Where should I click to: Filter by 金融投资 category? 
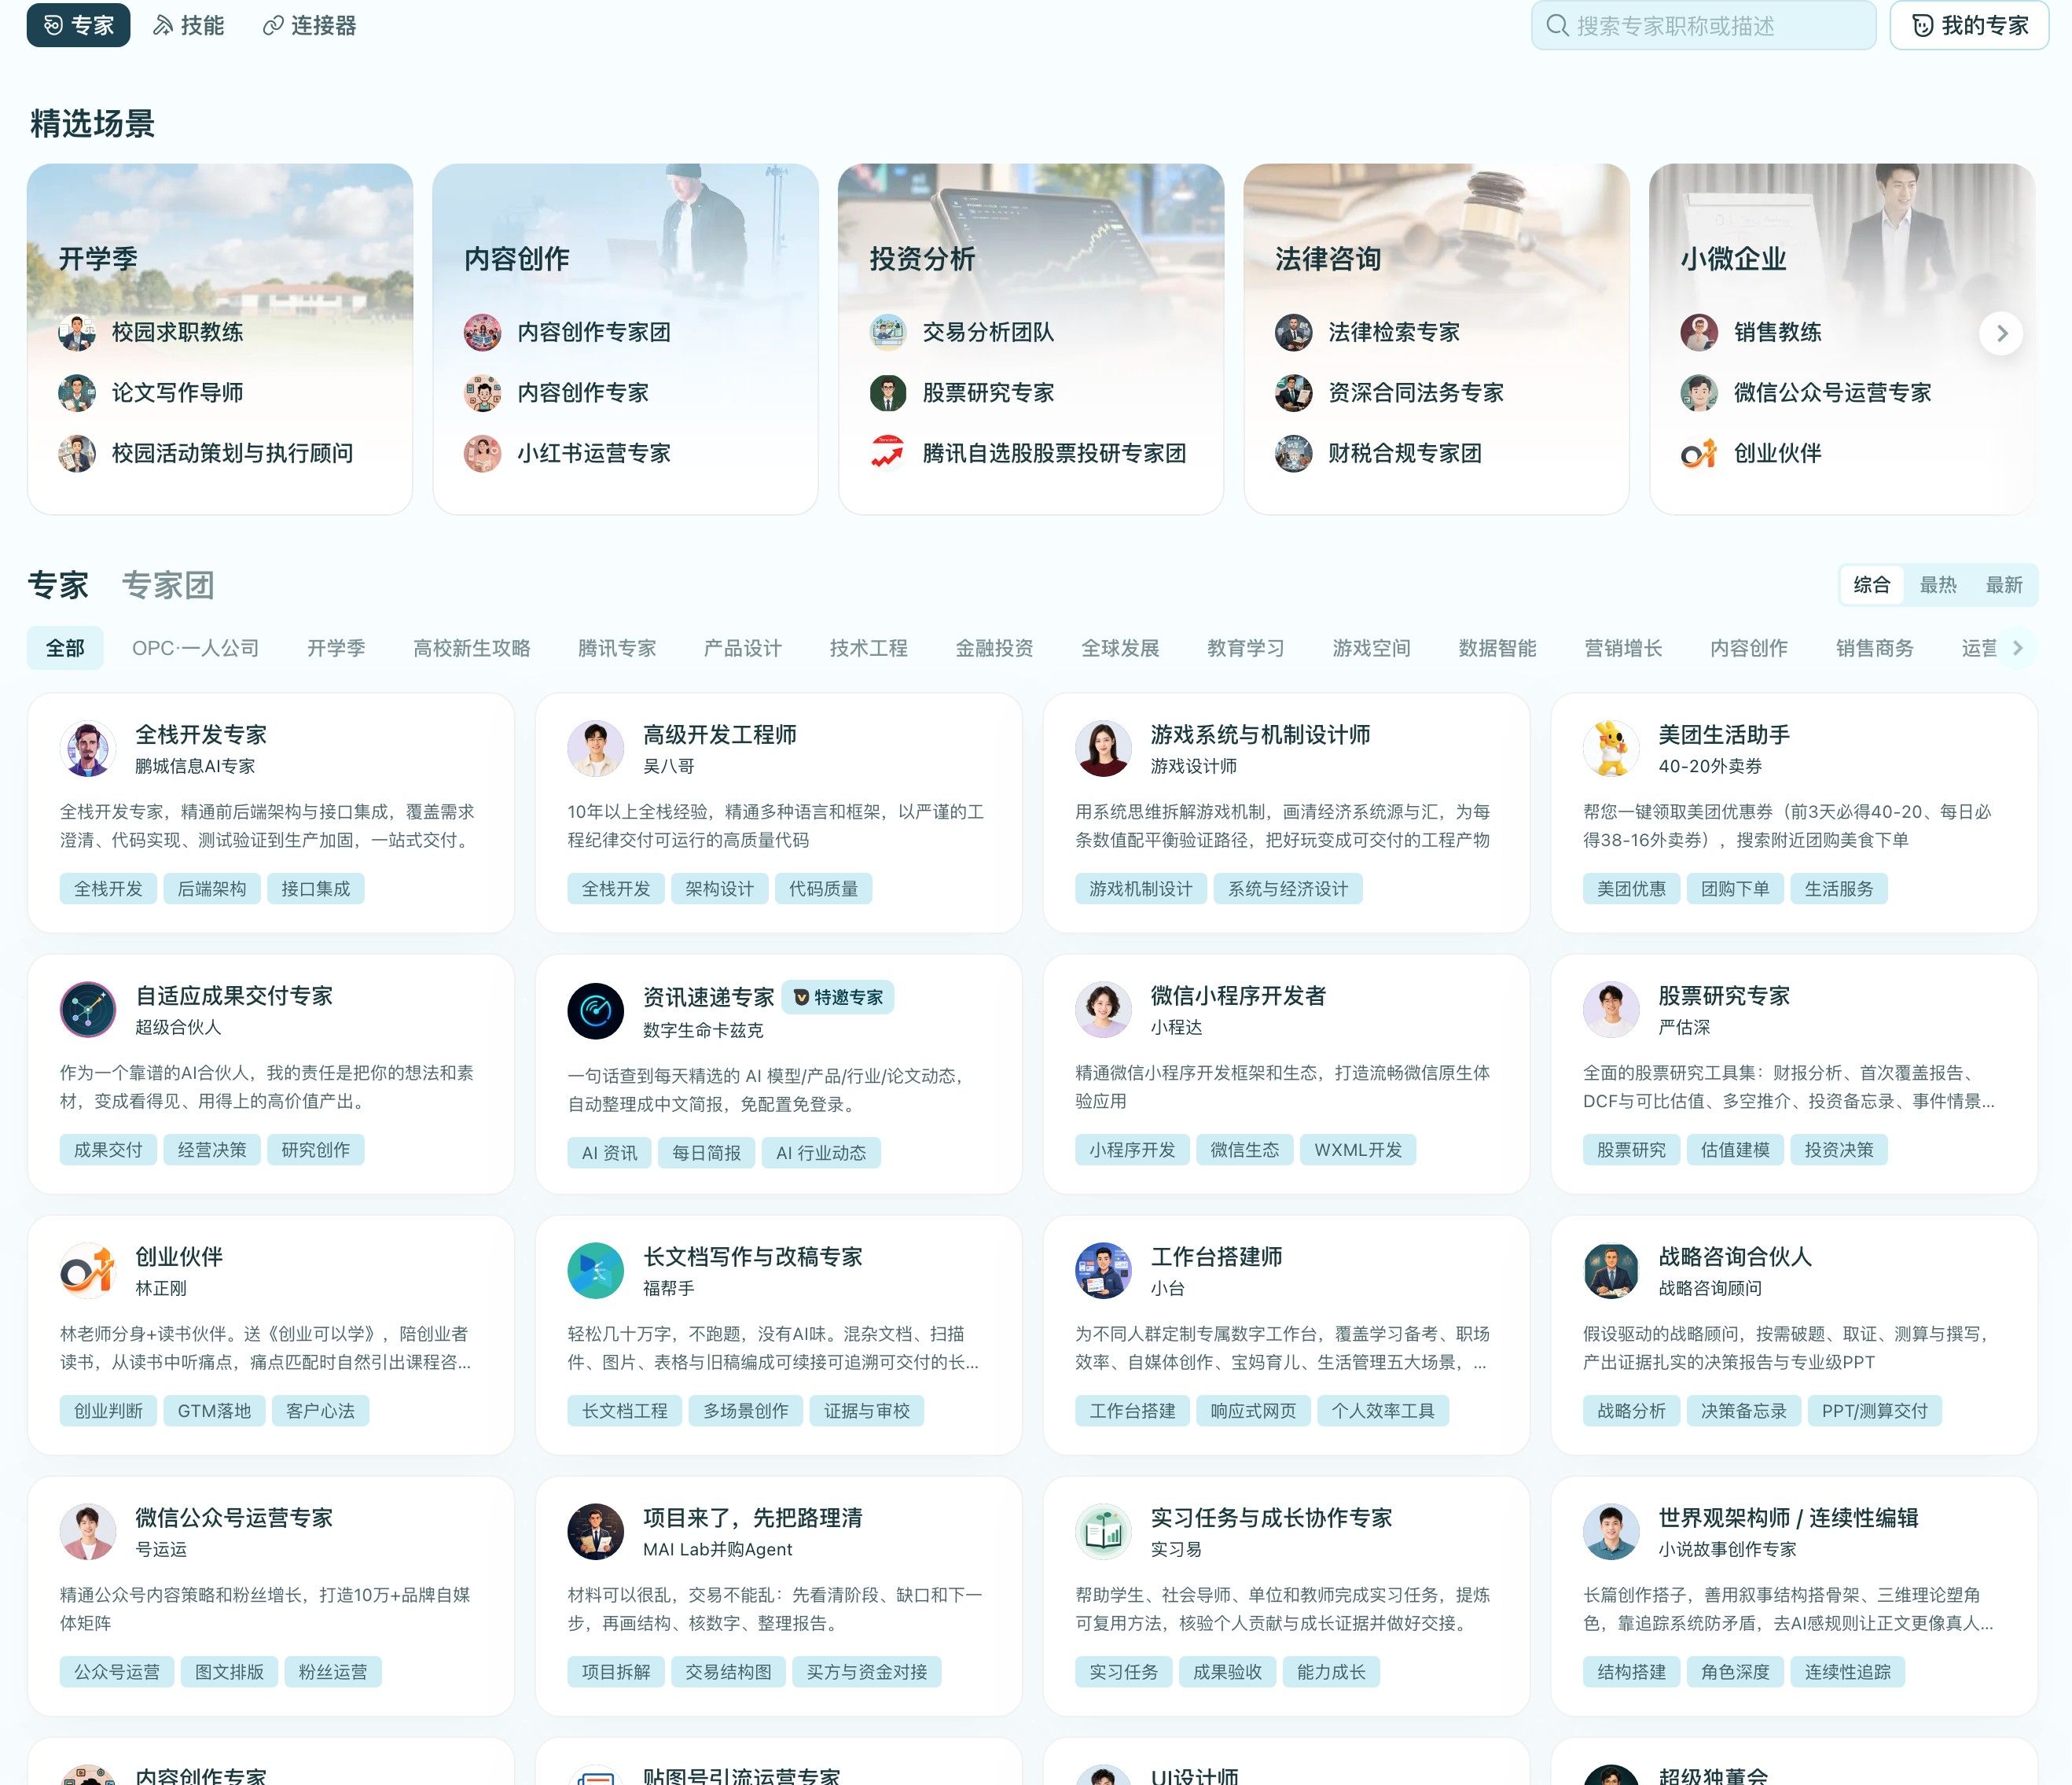994,649
